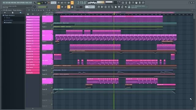
Task: Select sweep #2 in picker list
Action: pyautogui.click(x=33, y=73)
